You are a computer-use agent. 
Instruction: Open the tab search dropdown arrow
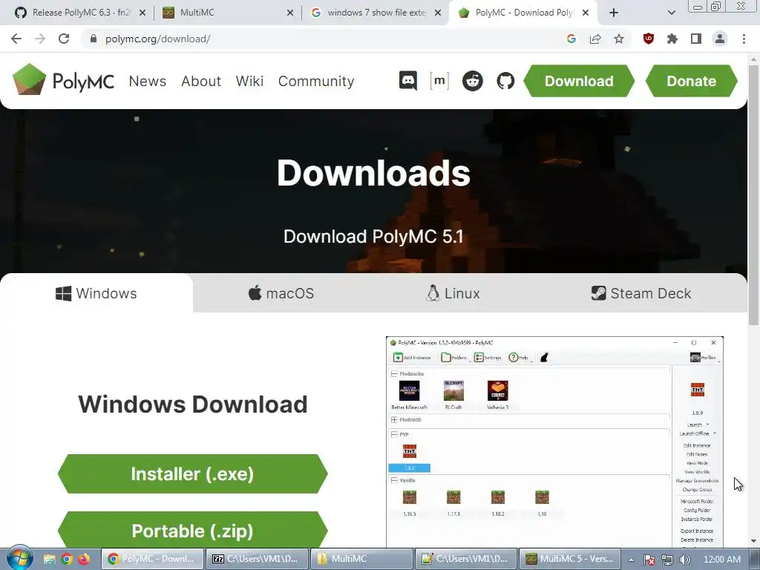[671, 13]
